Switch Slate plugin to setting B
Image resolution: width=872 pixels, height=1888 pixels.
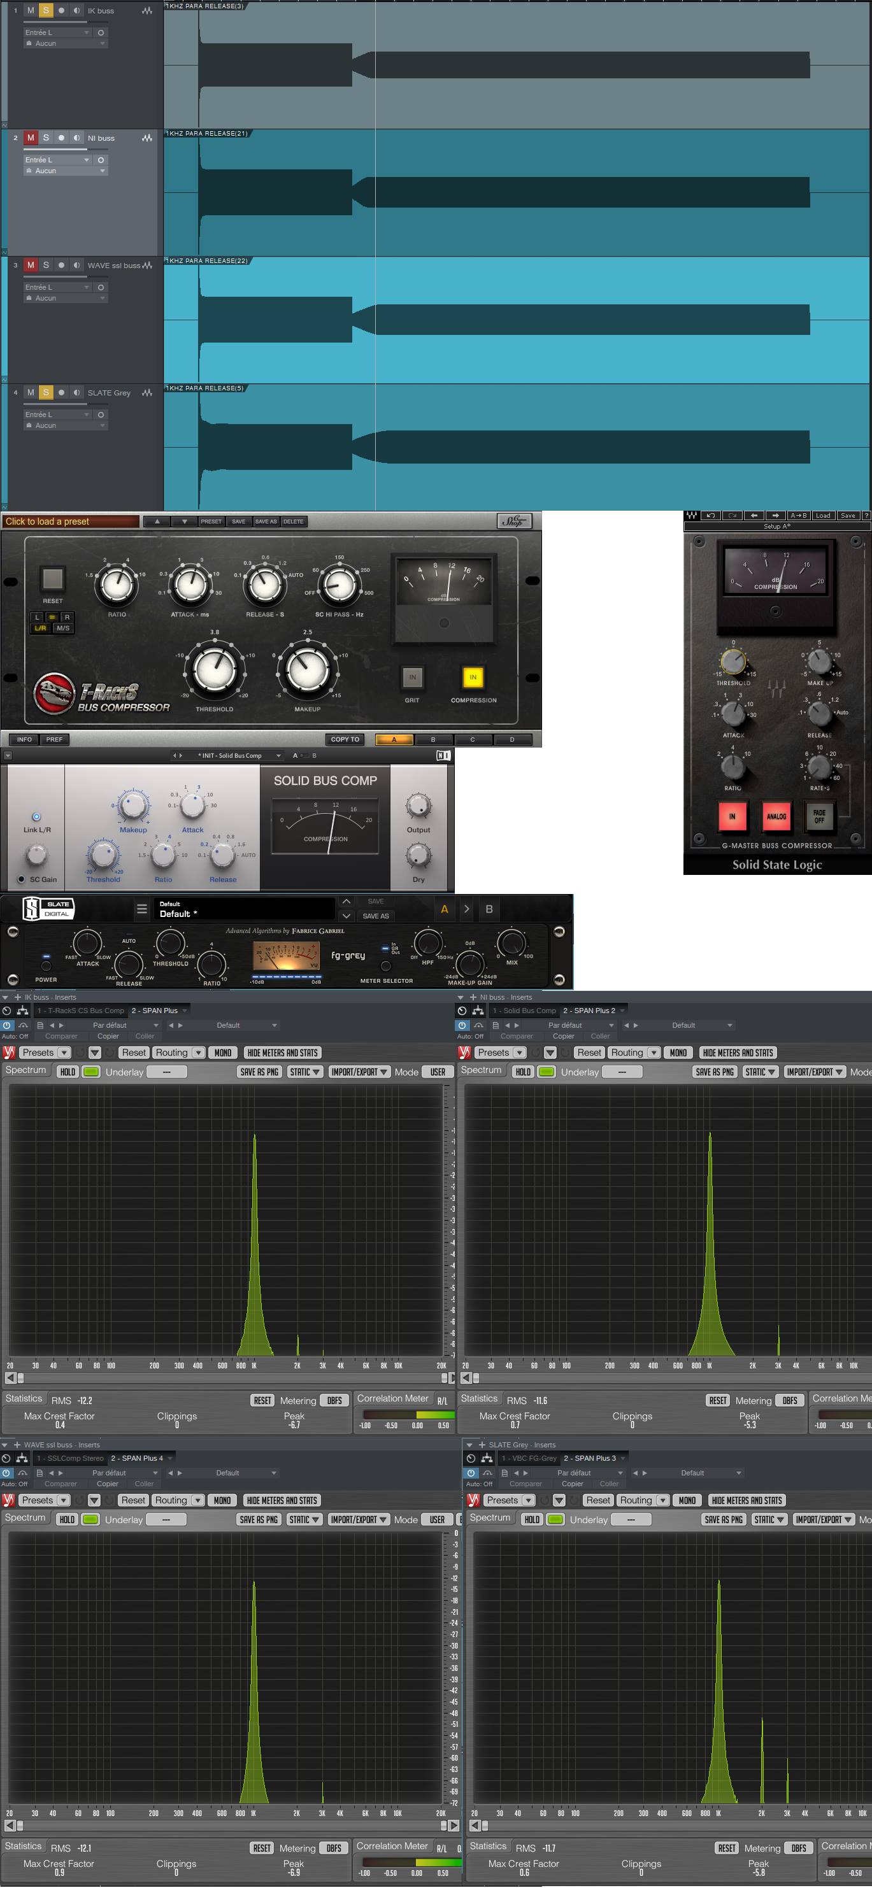pos(489,909)
